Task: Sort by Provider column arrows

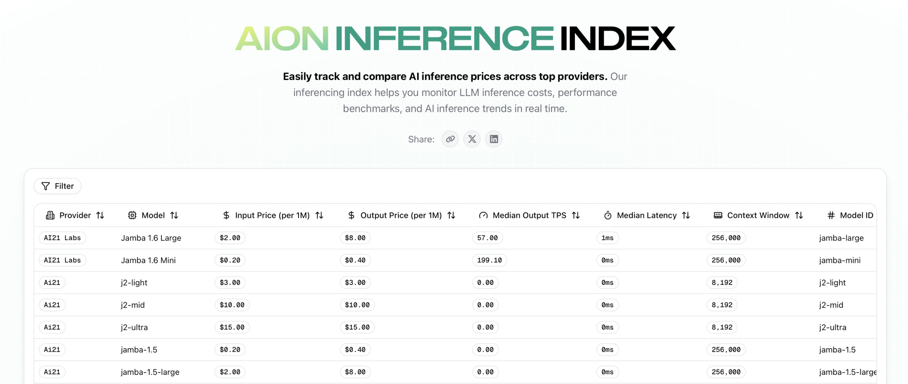Action: [x=100, y=215]
